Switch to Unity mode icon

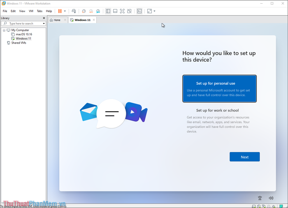[129, 11]
